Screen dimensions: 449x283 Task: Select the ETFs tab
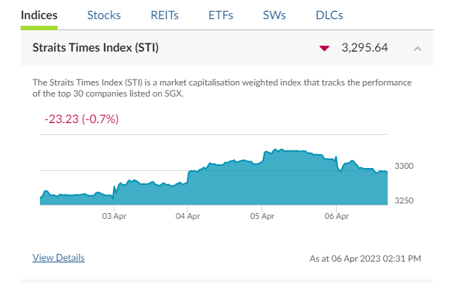(221, 15)
